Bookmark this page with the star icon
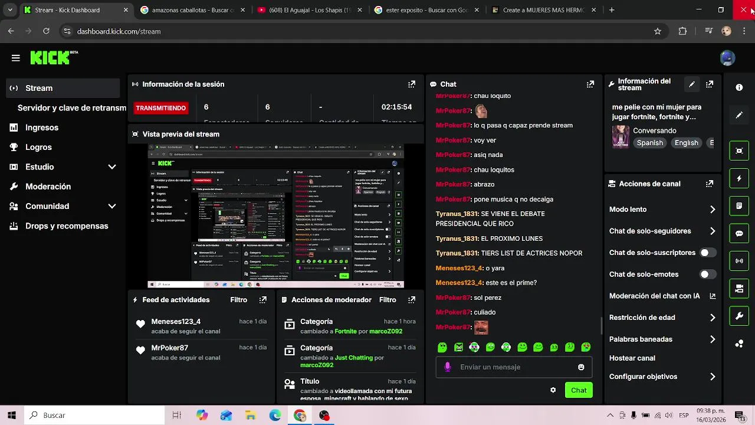Screen dimensions: 755x425 point(658,31)
